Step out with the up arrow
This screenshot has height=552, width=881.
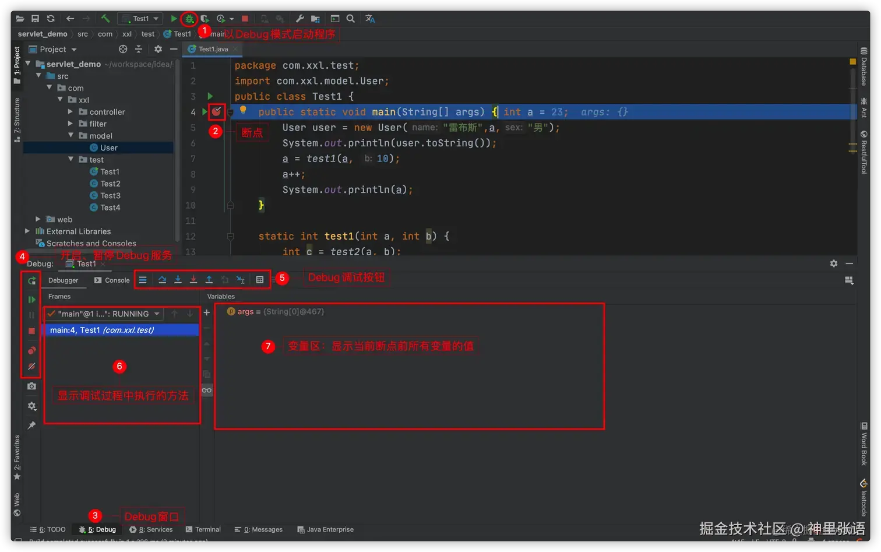coord(209,280)
